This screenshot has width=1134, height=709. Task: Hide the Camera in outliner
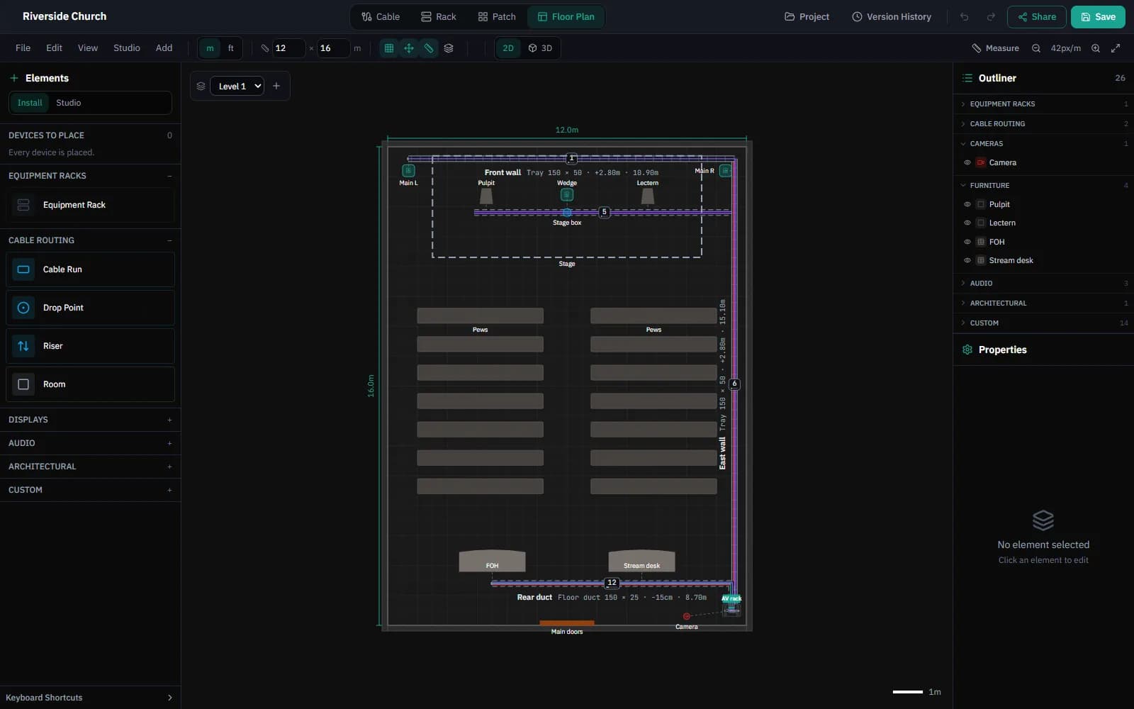967,162
